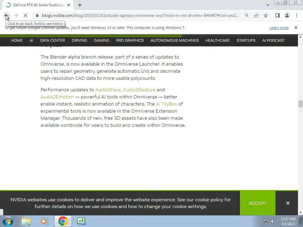Click the volume speaker tray icon
Viewport: 303px width, 227px height.
(x=273, y=221)
